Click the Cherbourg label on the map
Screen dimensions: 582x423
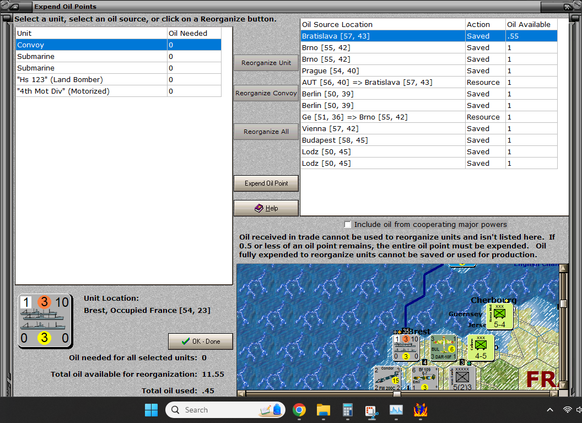pyautogui.click(x=493, y=300)
